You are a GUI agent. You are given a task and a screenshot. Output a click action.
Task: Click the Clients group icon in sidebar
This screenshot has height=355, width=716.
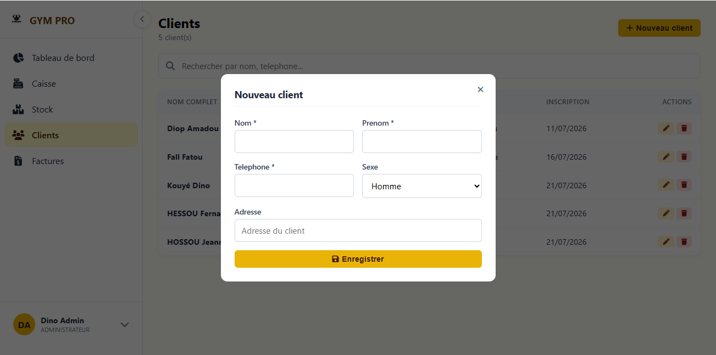click(x=18, y=135)
